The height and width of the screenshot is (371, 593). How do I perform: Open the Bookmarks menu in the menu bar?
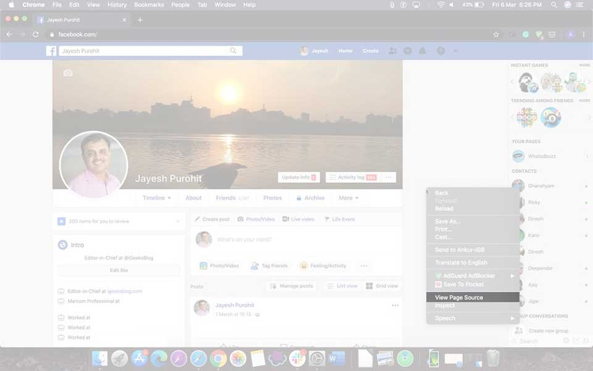coord(149,5)
